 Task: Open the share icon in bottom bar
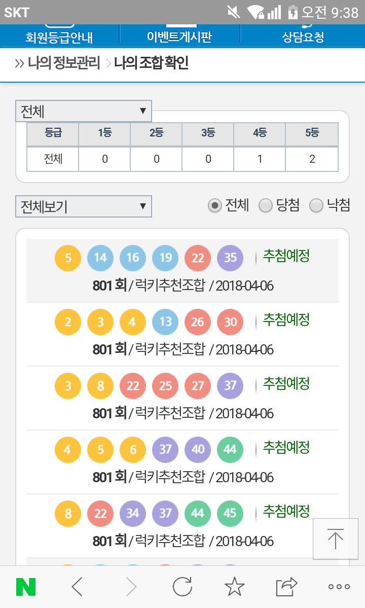point(286,587)
